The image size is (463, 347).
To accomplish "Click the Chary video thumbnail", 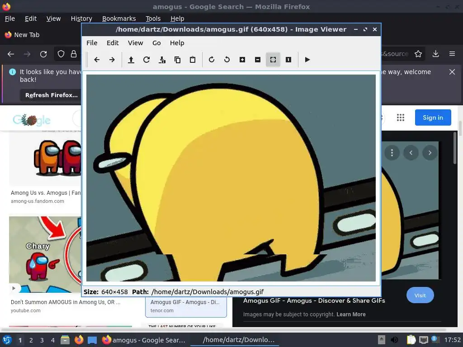I will (x=45, y=254).
